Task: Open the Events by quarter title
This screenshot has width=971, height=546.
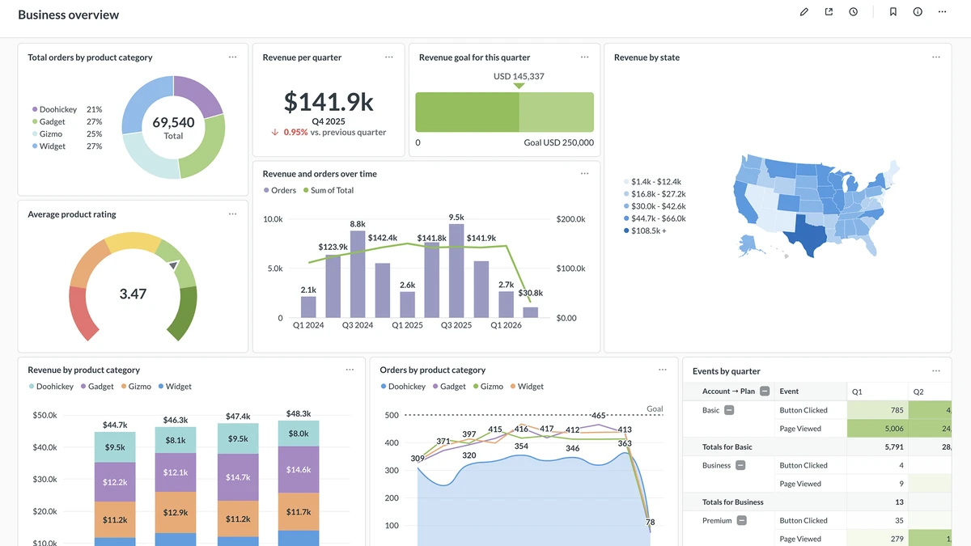Action: click(727, 371)
